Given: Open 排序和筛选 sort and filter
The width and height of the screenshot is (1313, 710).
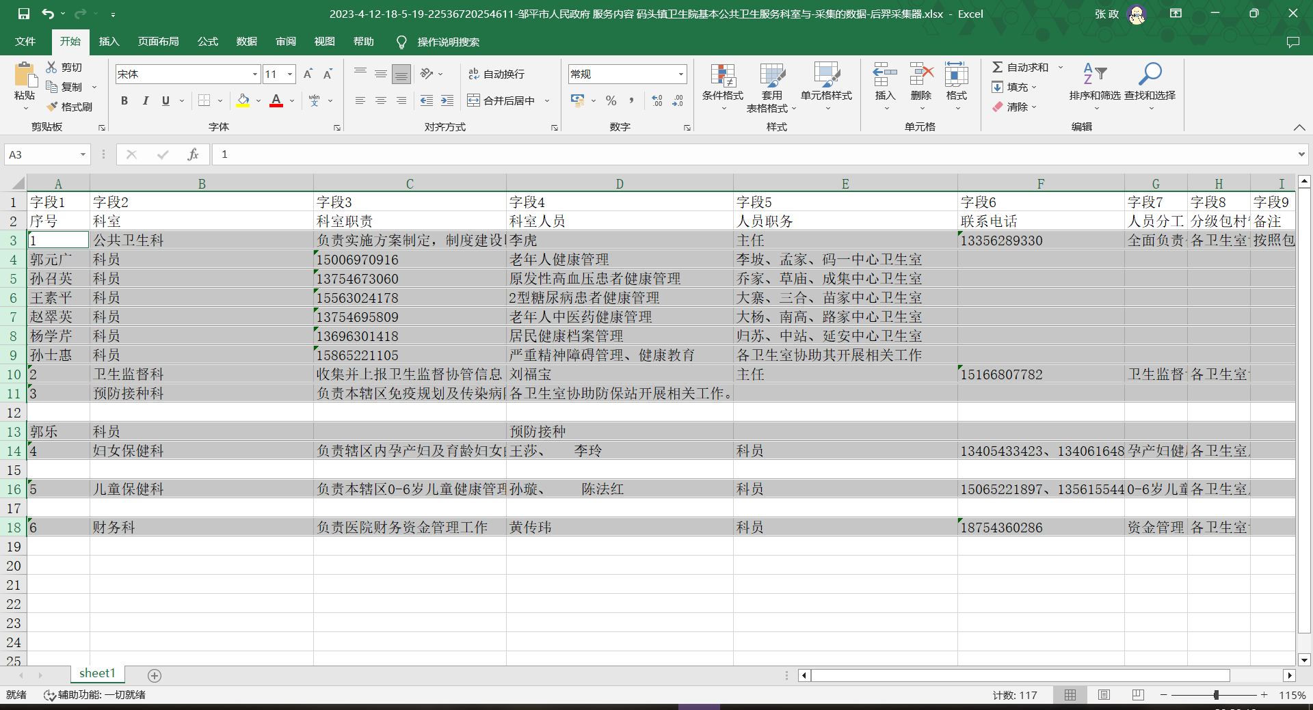Looking at the screenshot, I should point(1095,87).
